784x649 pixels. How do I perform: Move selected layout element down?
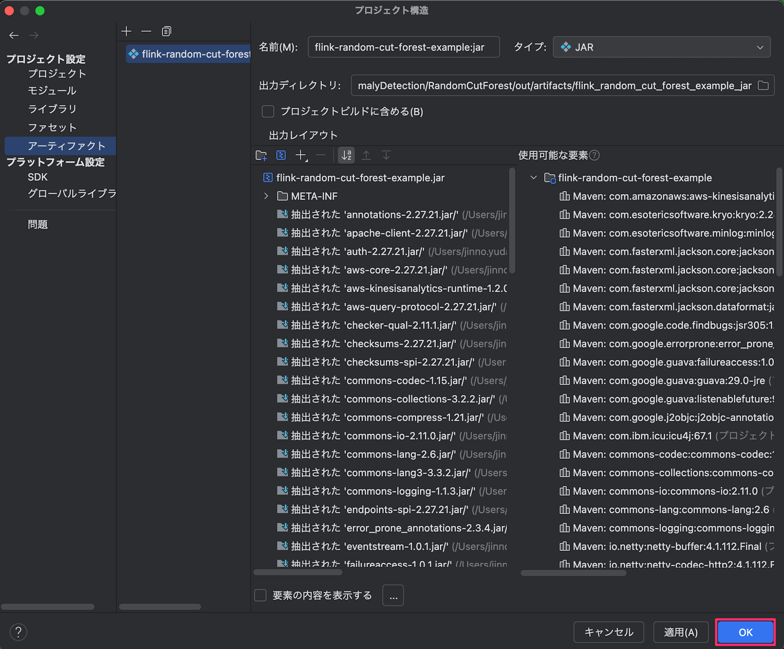tap(386, 155)
